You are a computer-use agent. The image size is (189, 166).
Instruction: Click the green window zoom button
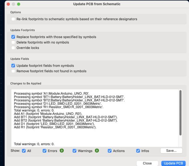pos(19,4)
